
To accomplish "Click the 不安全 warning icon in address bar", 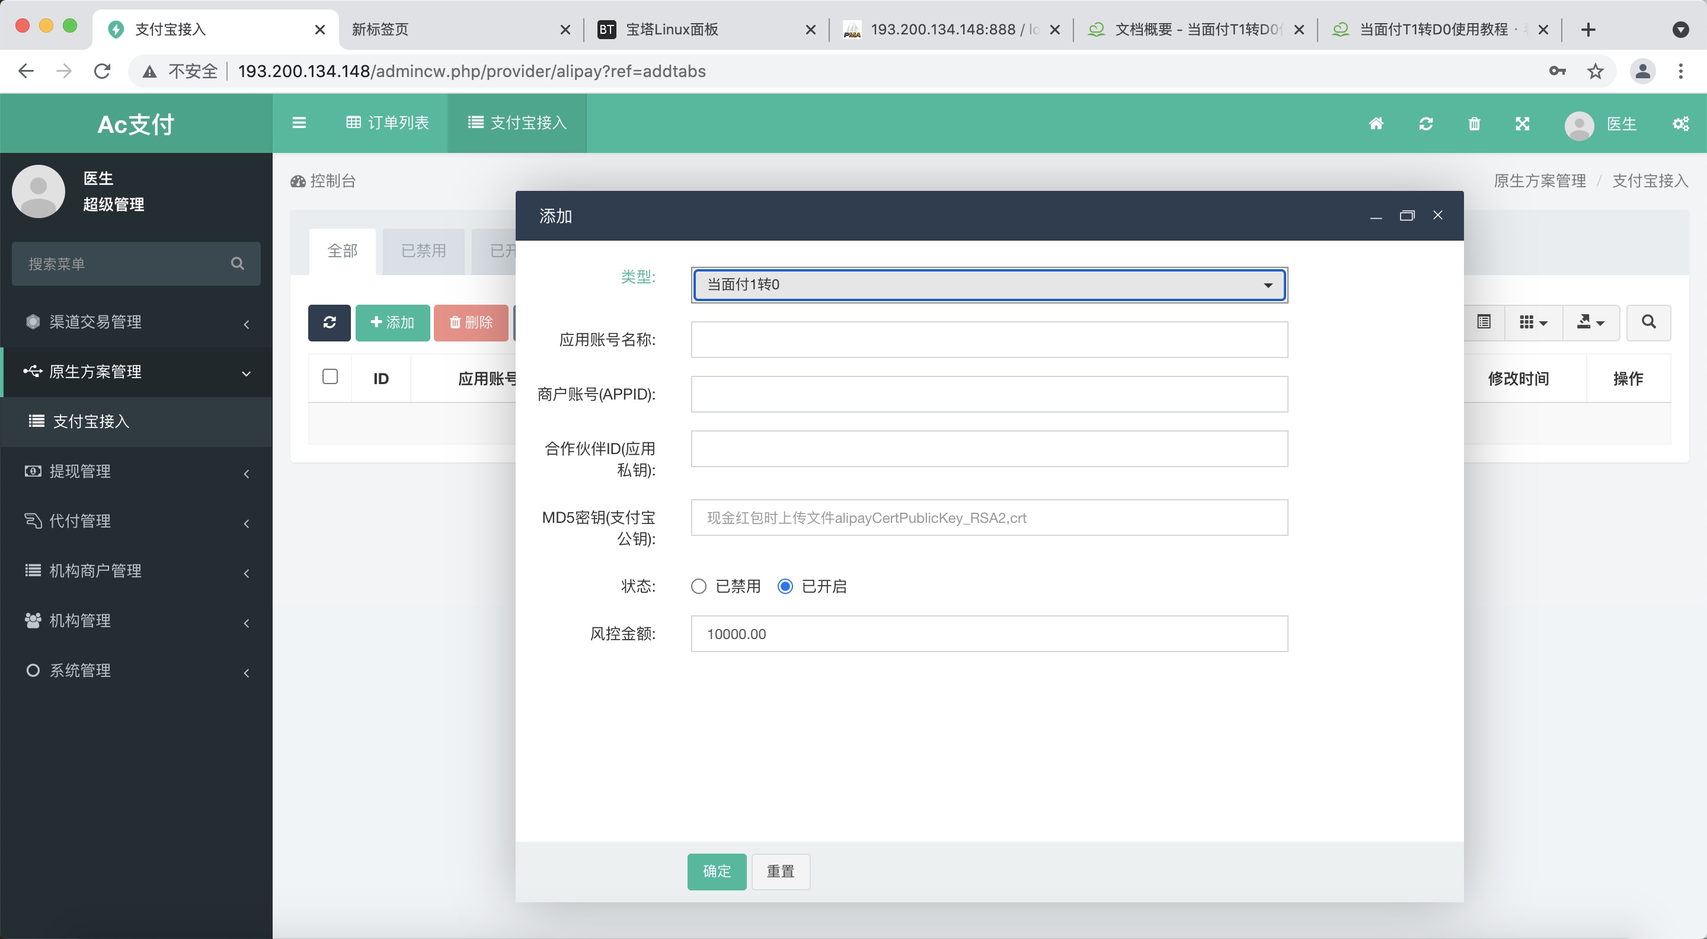I will tap(150, 72).
